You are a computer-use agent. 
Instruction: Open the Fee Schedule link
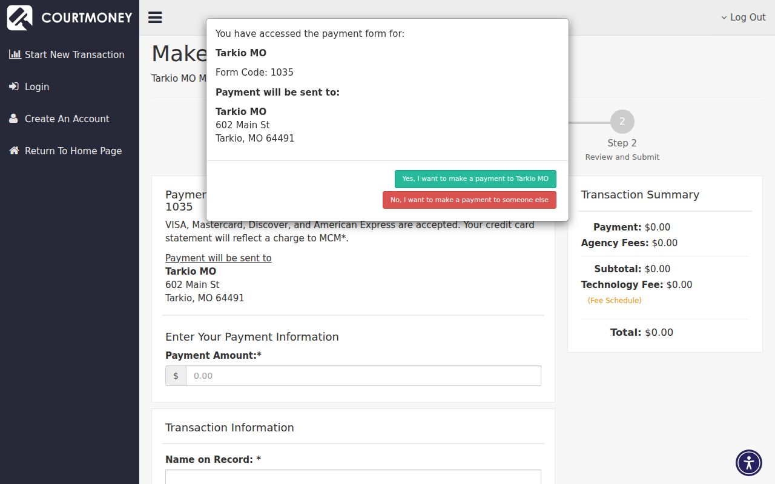(x=615, y=301)
